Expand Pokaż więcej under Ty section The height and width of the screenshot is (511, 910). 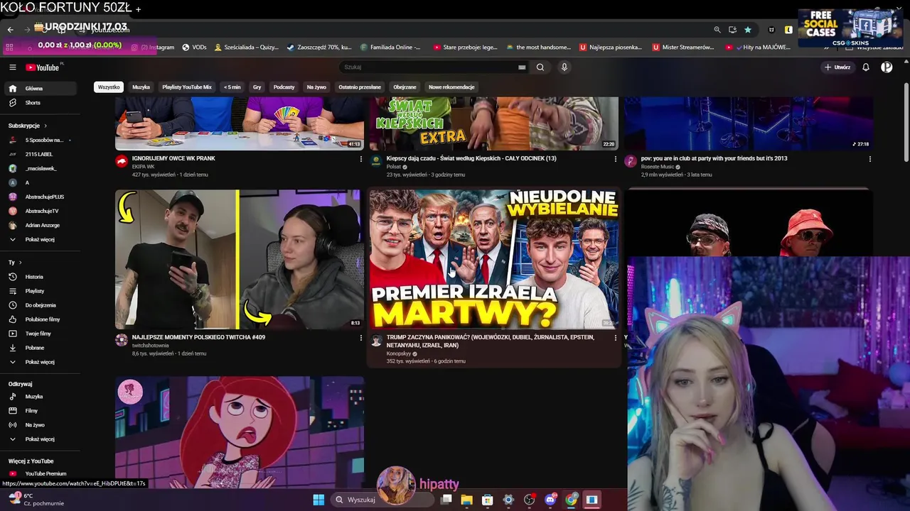click(40, 362)
